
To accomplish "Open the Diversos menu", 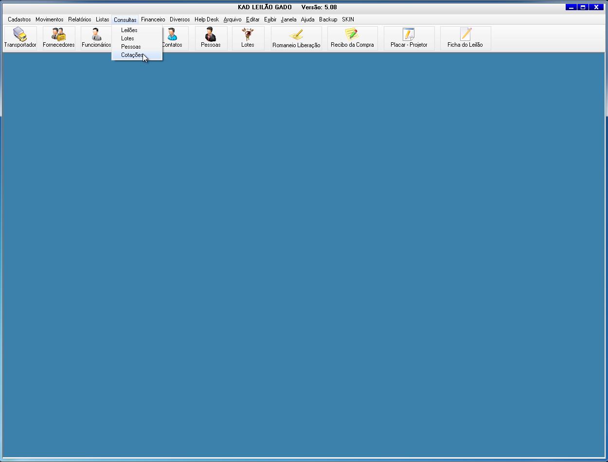I will (180, 19).
